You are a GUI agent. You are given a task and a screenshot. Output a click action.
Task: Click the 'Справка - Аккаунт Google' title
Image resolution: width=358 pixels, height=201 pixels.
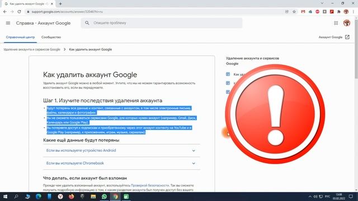[x=43, y=23]
